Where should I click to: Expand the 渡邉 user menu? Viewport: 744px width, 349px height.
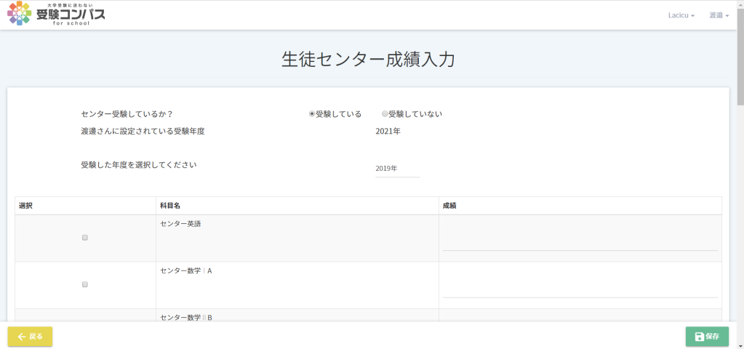pos(719,15)
